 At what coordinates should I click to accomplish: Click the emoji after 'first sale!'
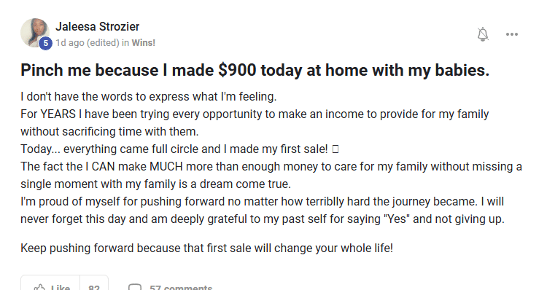point(335,149)
